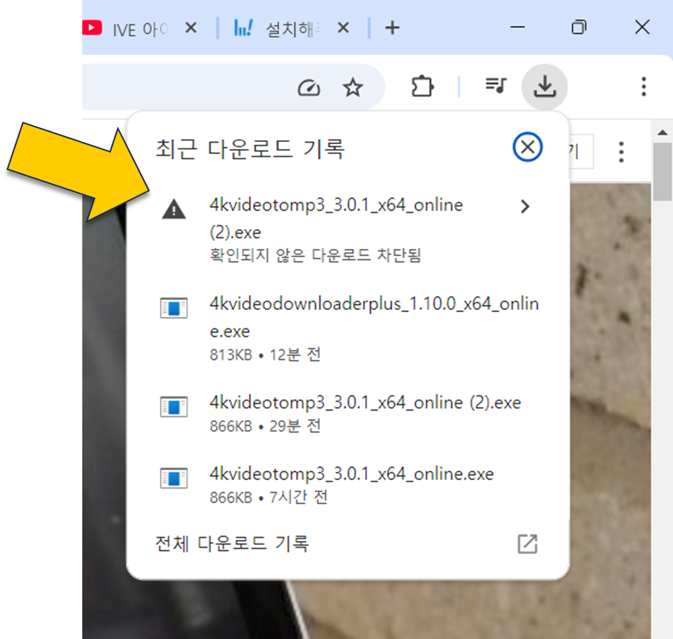Close the IVE YouTube tab

point(191,28)
